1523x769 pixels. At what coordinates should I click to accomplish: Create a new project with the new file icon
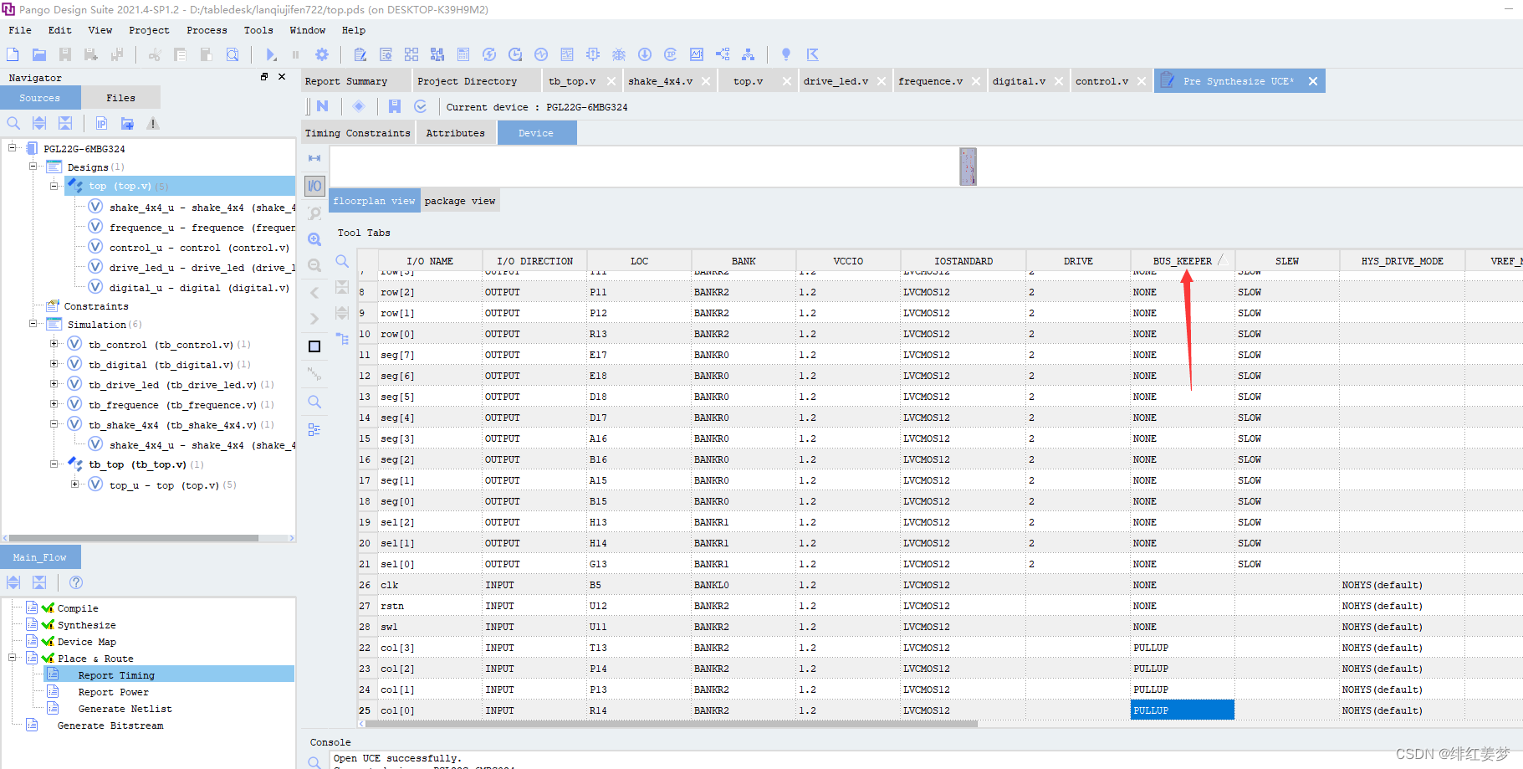point(12,54)
